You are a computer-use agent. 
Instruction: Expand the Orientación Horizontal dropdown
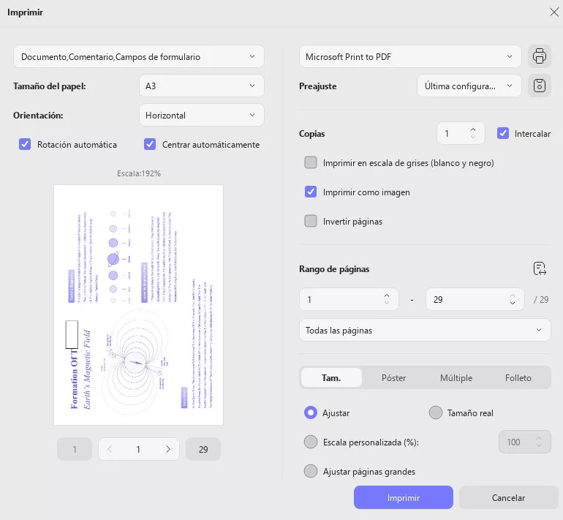pos(201,115)
